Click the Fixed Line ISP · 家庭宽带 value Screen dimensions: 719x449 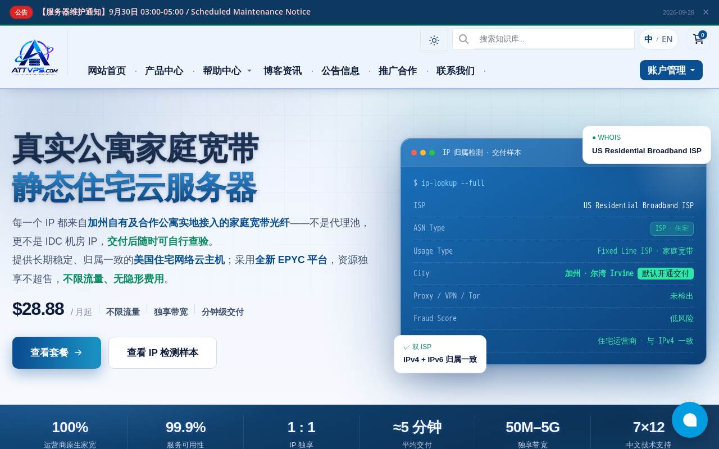[645, 251]
